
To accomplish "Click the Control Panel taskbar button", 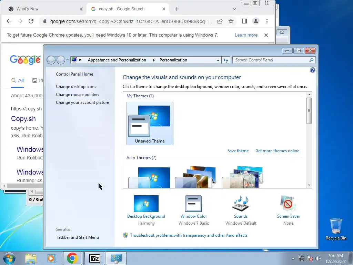I will (x=116, y=258).
